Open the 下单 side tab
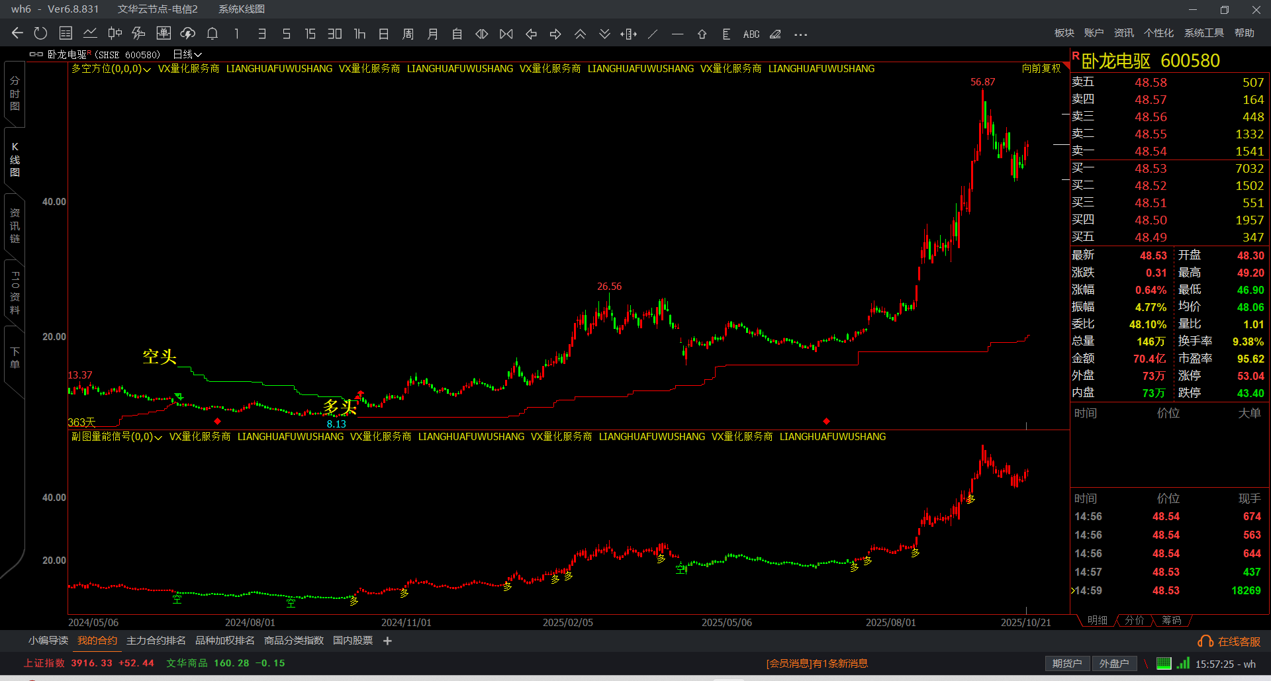Screen dimensions: 1271x681 (15, 358)
